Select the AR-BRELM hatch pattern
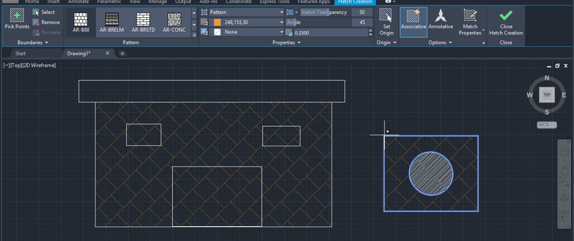574x241 pixels. 111,22
